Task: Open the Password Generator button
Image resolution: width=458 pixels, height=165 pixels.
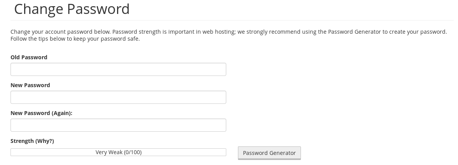Action: coord(269,153)
